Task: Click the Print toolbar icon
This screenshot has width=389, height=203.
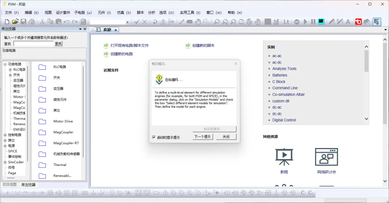Action: 31,22
